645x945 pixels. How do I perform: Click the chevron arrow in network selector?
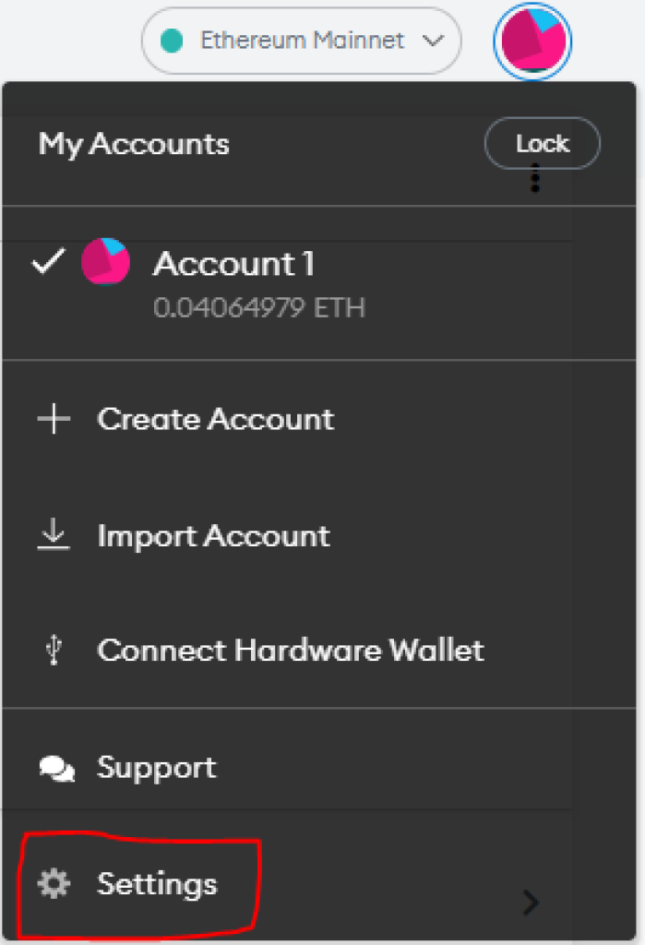point(433,41)
